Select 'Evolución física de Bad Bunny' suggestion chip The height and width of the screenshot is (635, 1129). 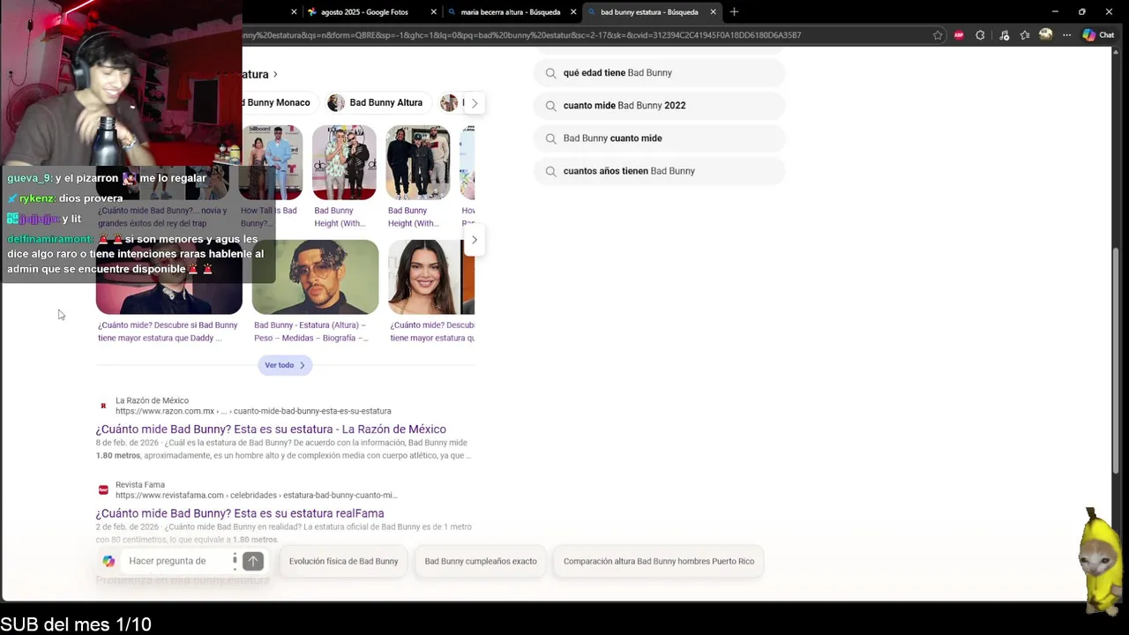[344, 561]
